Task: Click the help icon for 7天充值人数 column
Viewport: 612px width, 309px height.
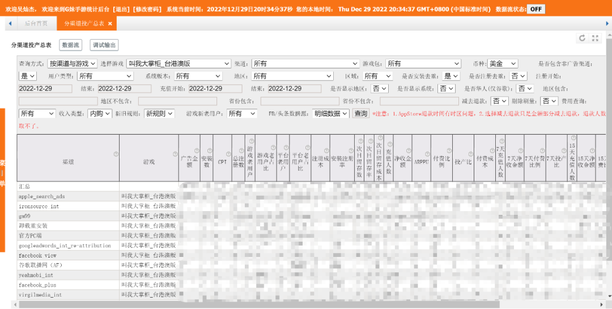Action: (x=502, y=141)
